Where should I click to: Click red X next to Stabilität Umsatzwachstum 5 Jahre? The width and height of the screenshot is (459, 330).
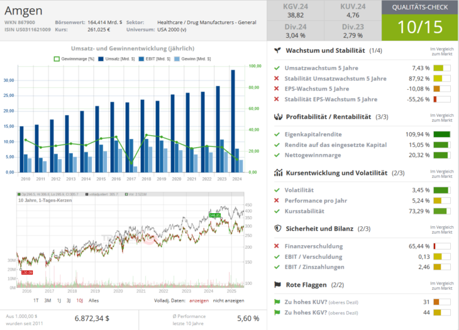[x=276, y=79]
